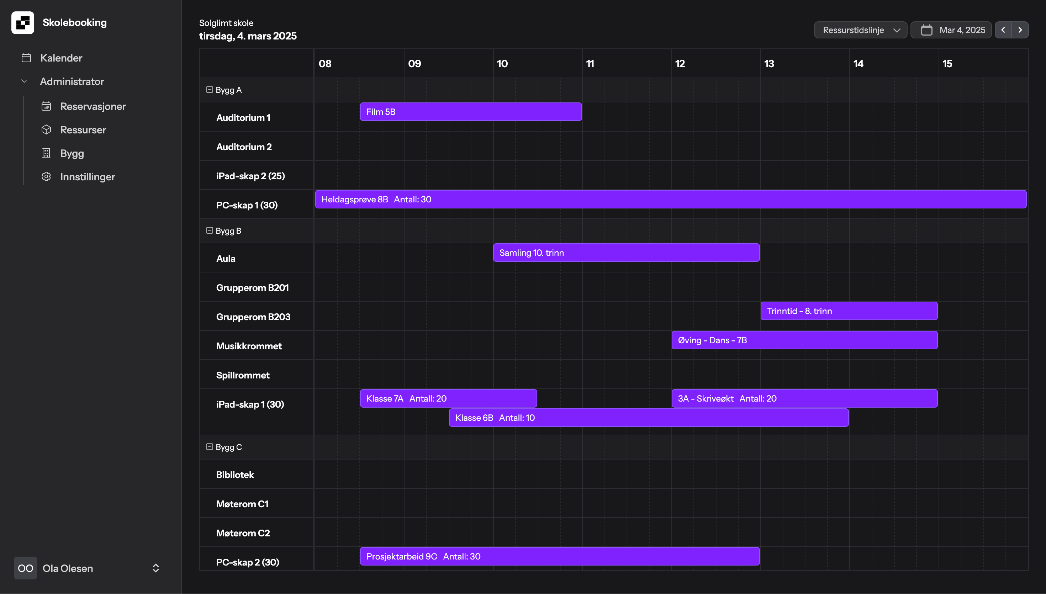Collapse the Administrator menu section
This screenshot has height=594, width=1046.
point(25,81)
